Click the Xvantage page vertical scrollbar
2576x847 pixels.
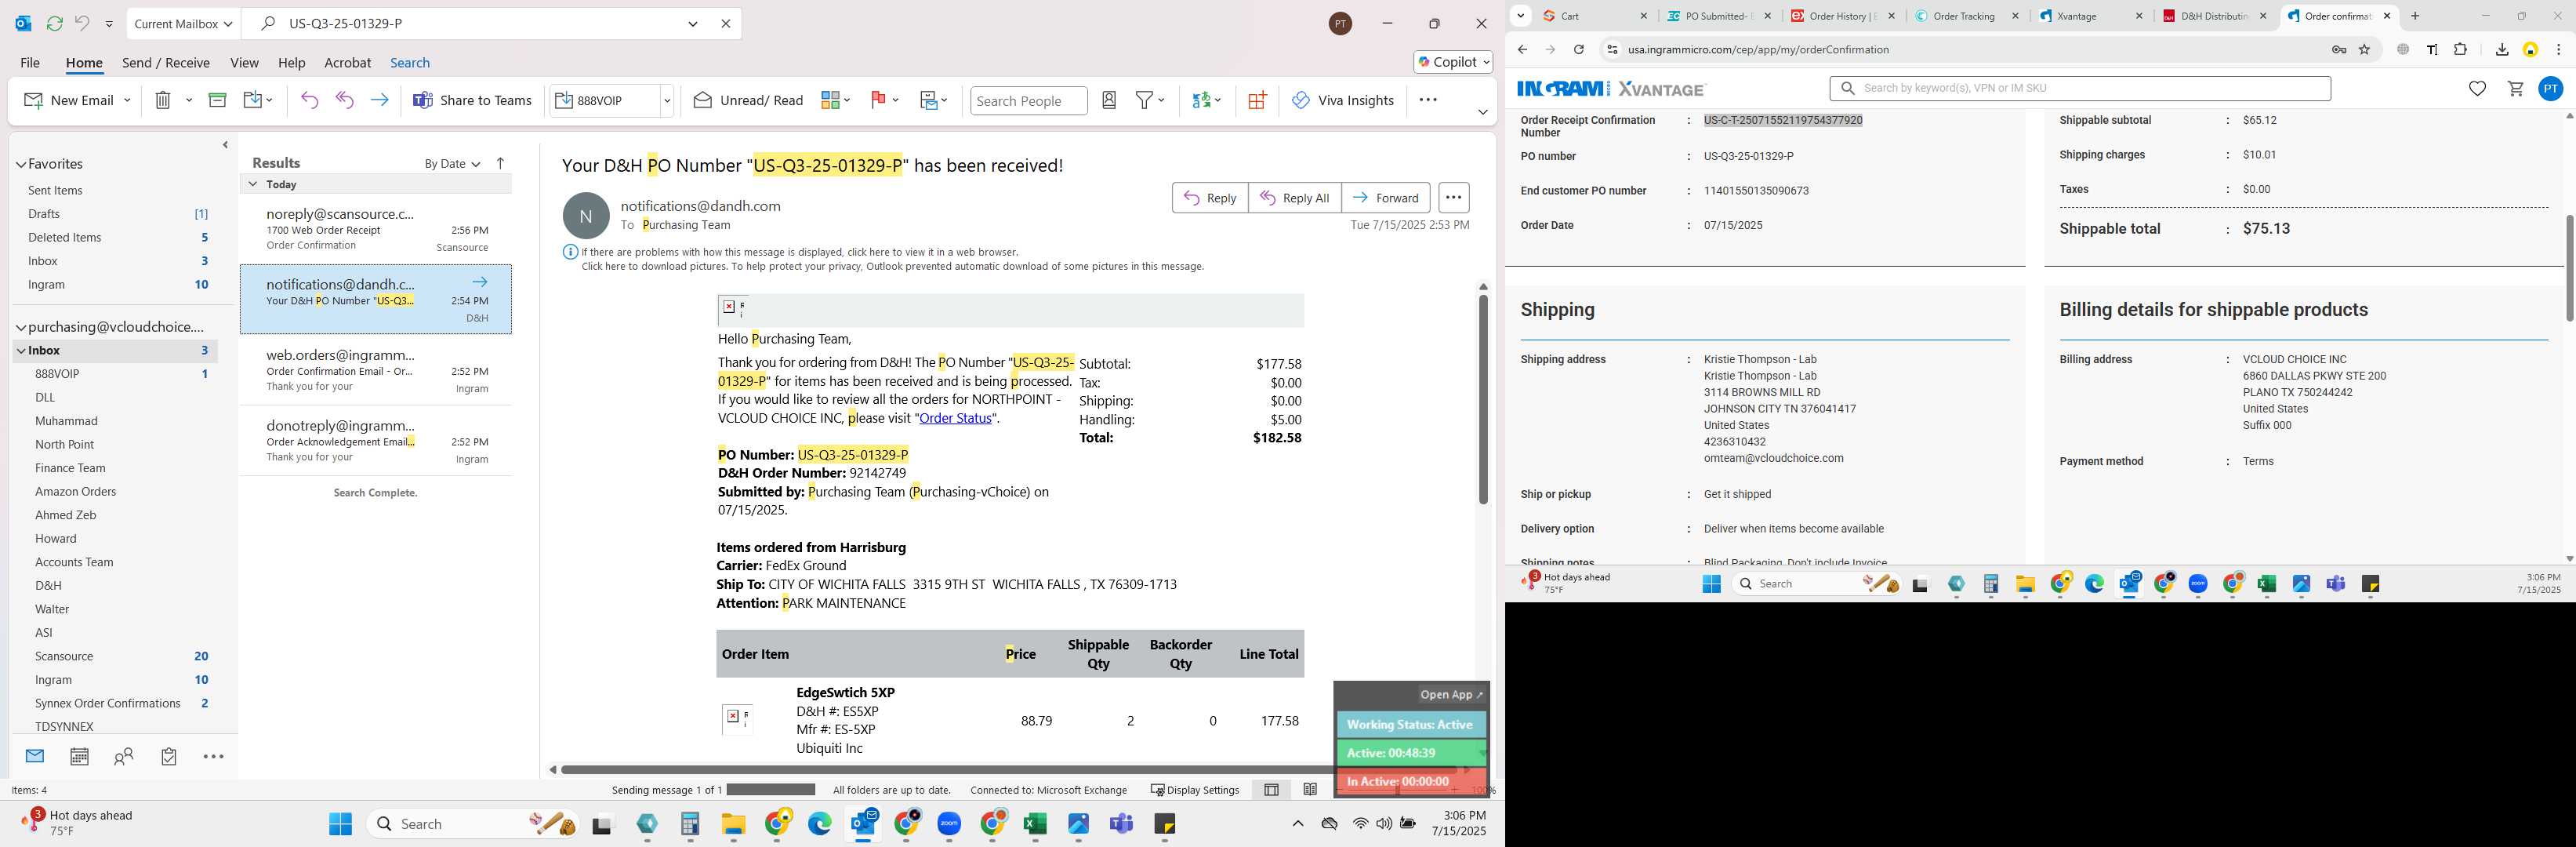2568,267
